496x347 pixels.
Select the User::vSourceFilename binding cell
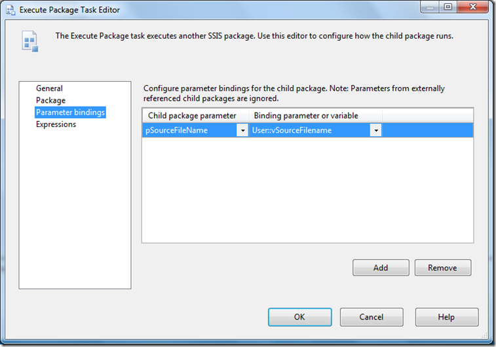[x=309, y=130]
